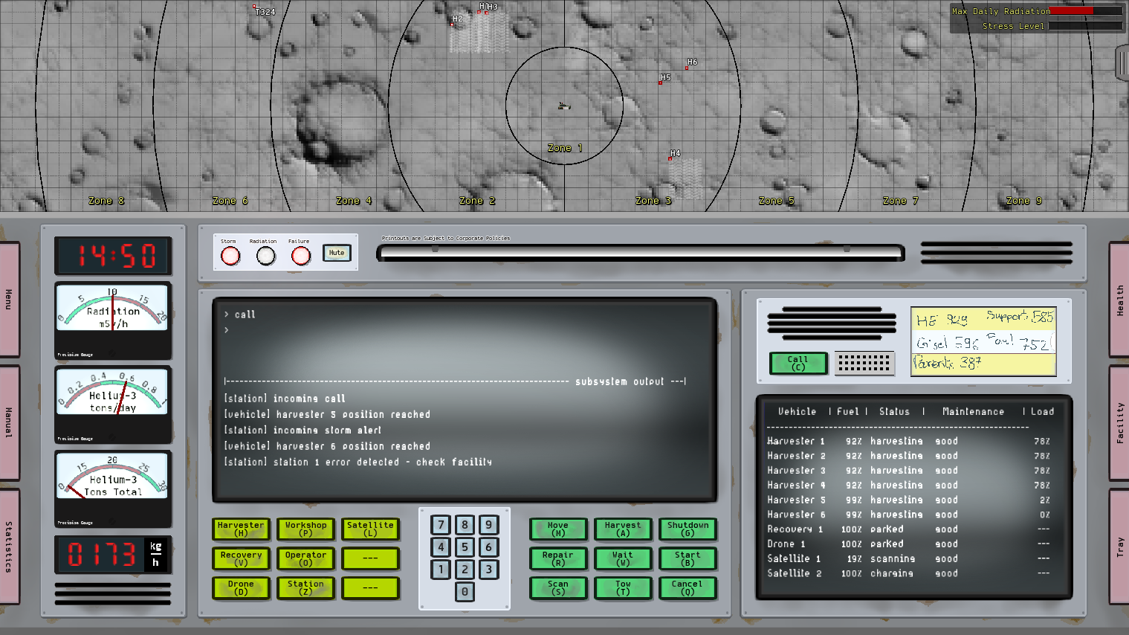Click the terminal command input line
This screenshot has width=1129, height=635.
click(x=465, y=329)
